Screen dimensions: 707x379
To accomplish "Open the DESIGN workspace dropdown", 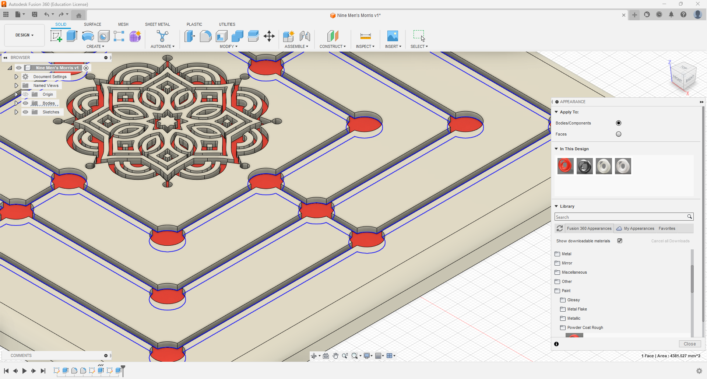I will [x=24, y=35].
